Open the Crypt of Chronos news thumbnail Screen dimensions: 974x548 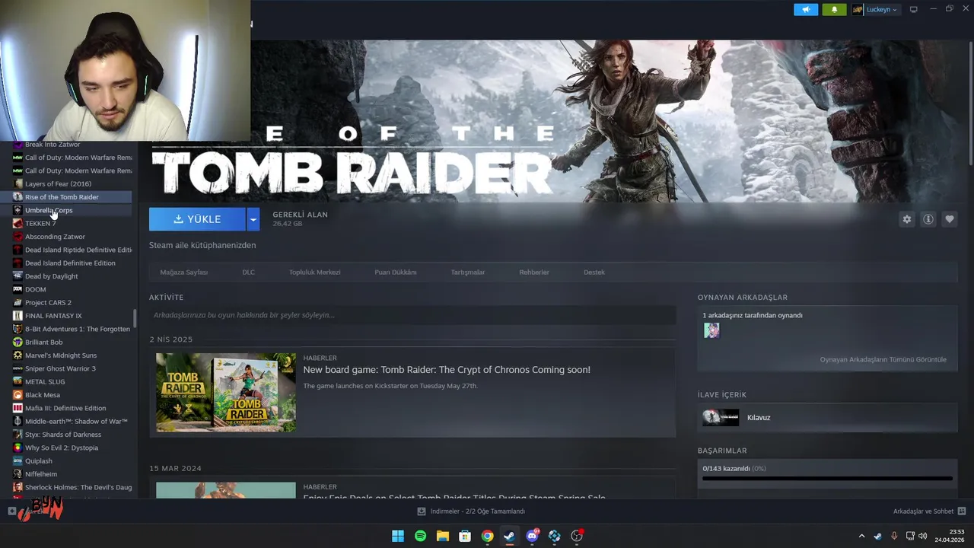(226, 392)
